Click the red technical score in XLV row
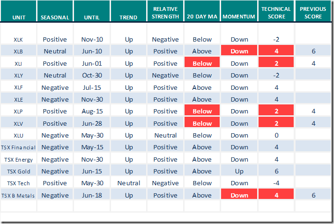Image resolution: width=334 pixels, height=224 pixels. (276, 123)
